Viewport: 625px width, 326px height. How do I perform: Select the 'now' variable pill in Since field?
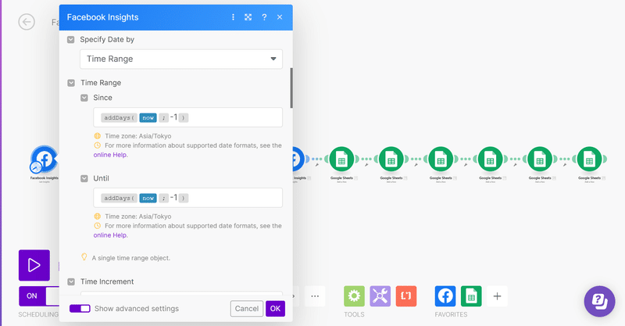(148, 118)
